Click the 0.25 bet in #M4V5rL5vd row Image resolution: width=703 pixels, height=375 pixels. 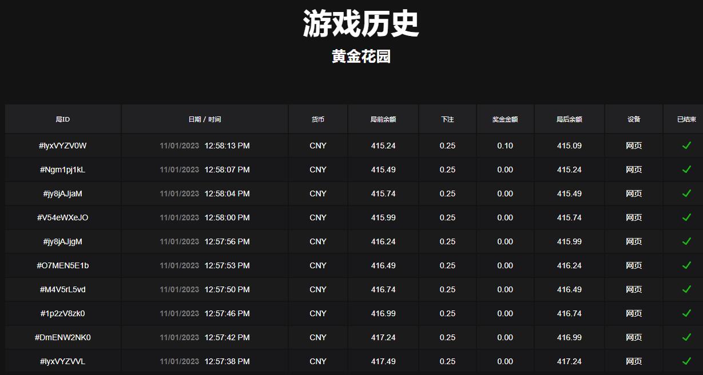(x=447, y=289)
